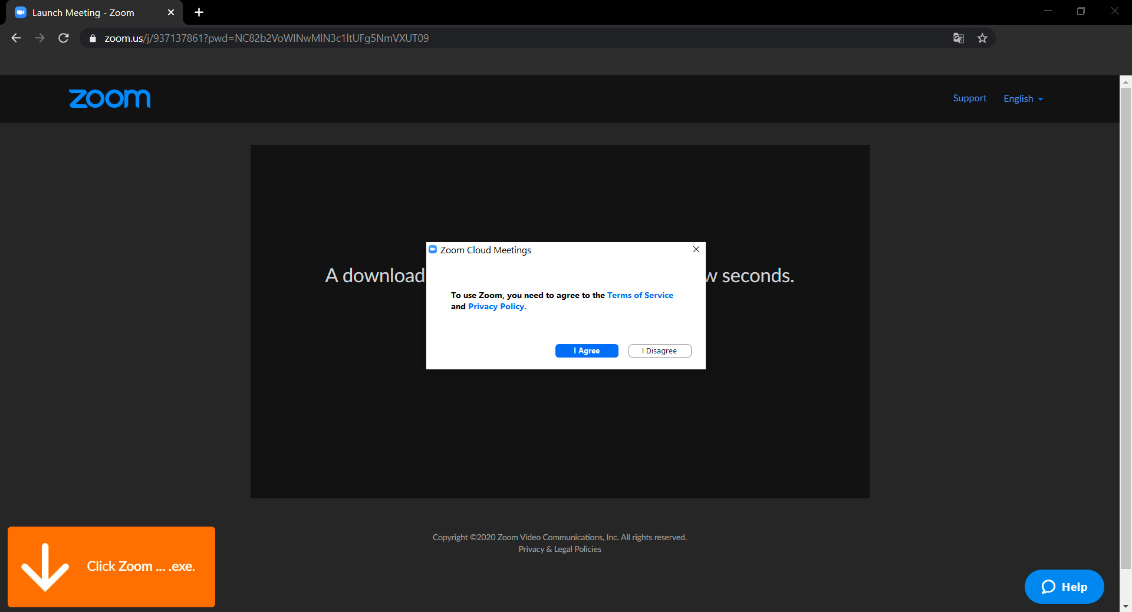
Task: Click the Zoom logo
Action: click(x=110, y=98)
